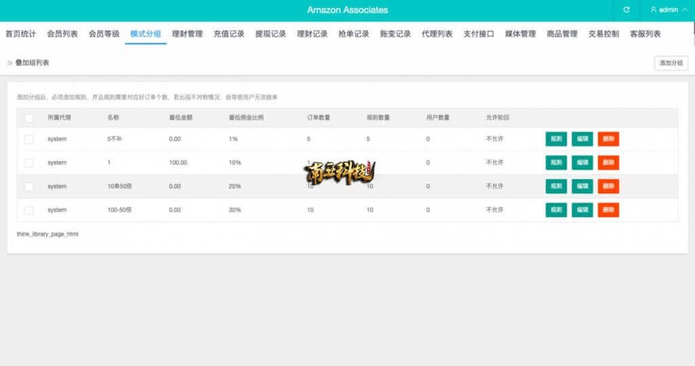Screen dimensions: 695x366
Task: Click 编辑 on the 5不补 row
Action: 582,139
